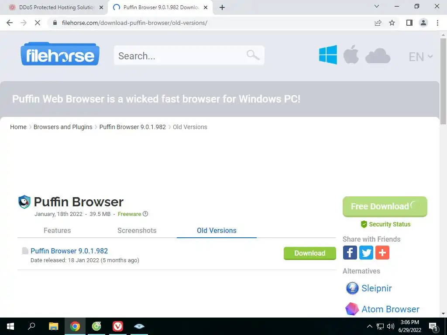The image size is (447, 335).
Task: Select the cloud web apps icon
Action: (x=378, y=56)
